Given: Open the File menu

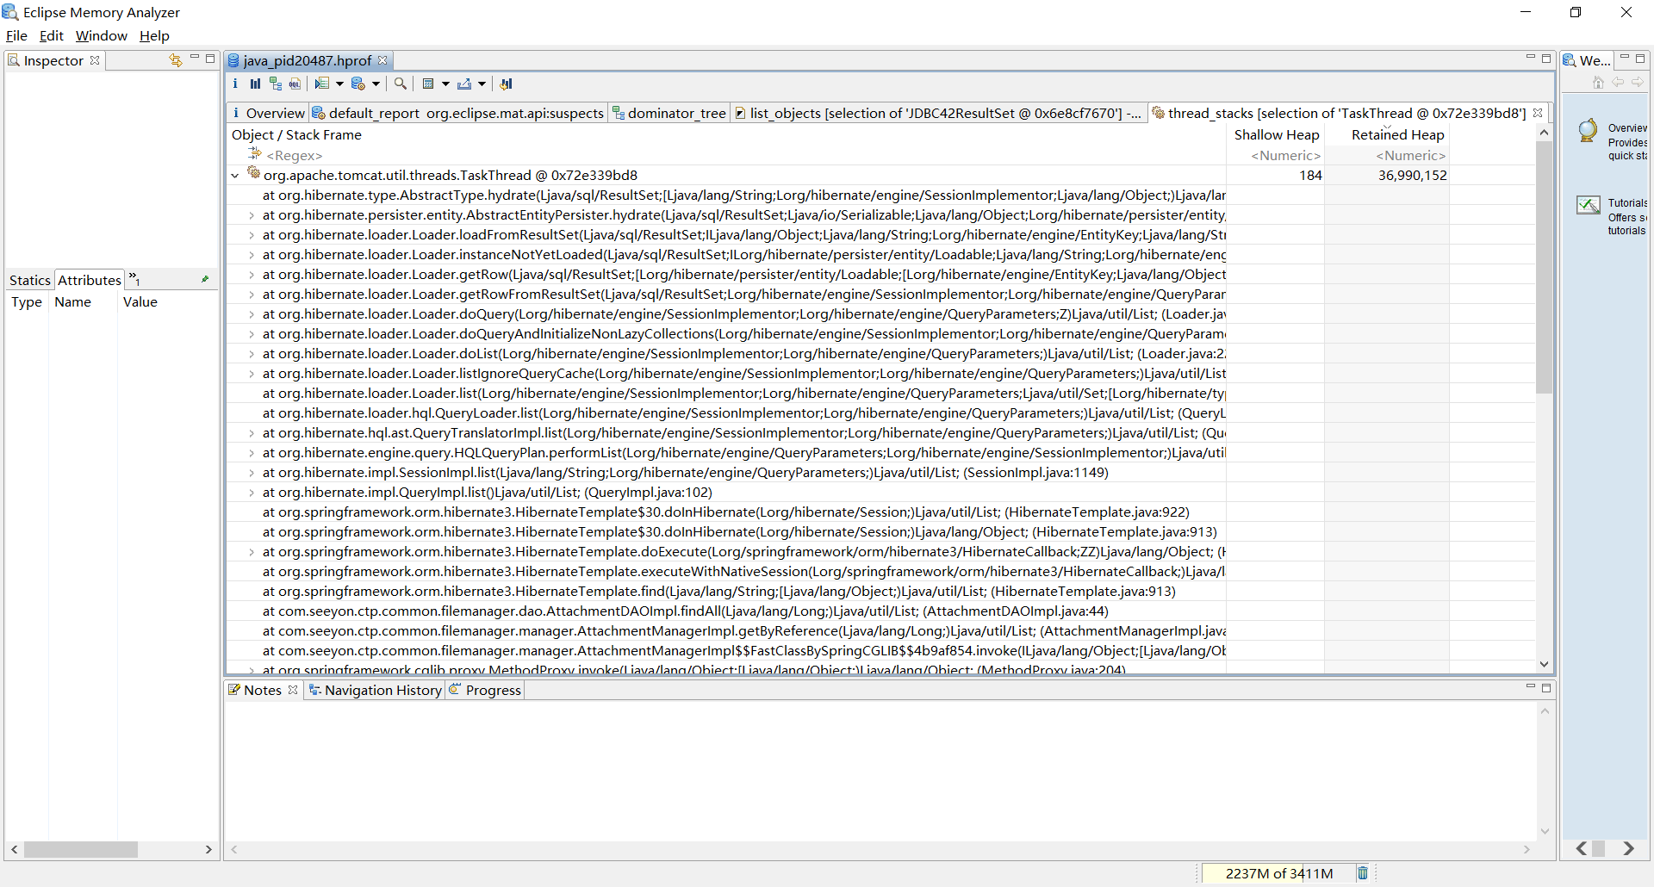Looking at the screenshot, I should (x=16, y=35).
